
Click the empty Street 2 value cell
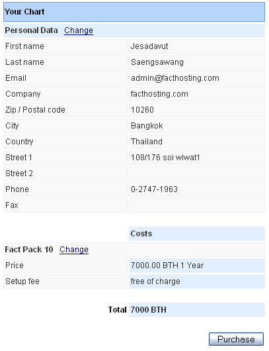pyautogui.click(x=197, y=174)
